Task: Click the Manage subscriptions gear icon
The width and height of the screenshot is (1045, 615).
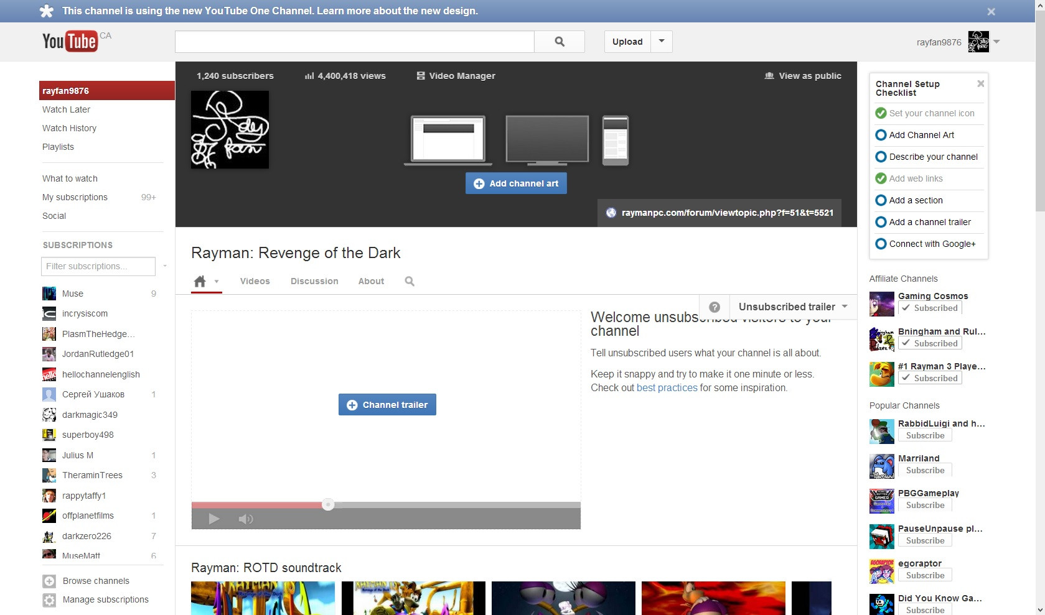Action: (x=49, y=599)
